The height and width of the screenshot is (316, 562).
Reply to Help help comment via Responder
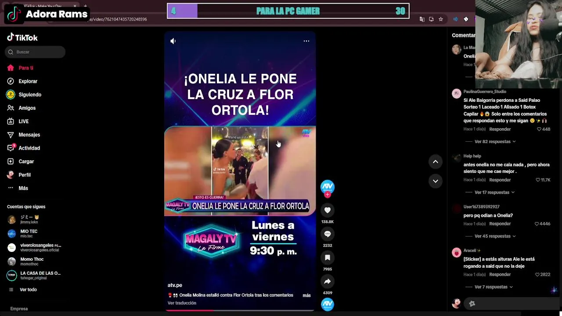coord(500,180)
